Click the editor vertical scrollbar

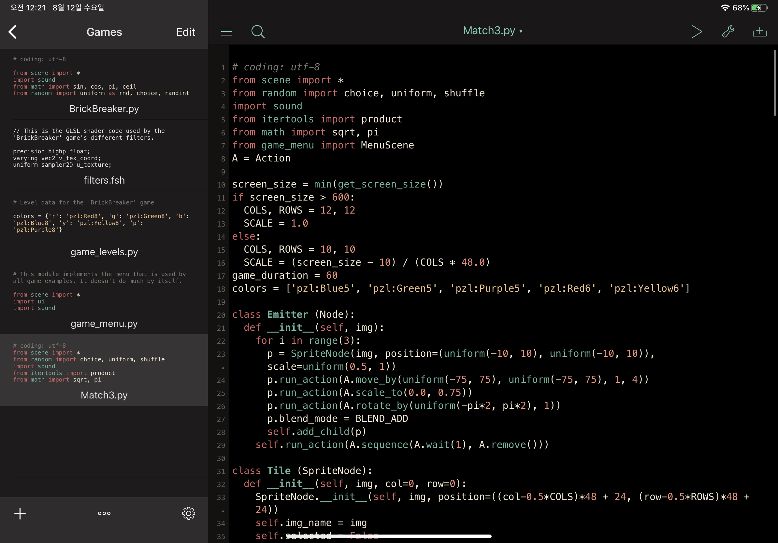(x=775, y=83)
